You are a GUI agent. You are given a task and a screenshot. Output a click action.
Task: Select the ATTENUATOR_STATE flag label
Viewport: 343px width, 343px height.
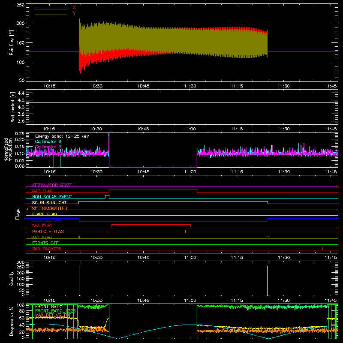[x=52, y=185]
